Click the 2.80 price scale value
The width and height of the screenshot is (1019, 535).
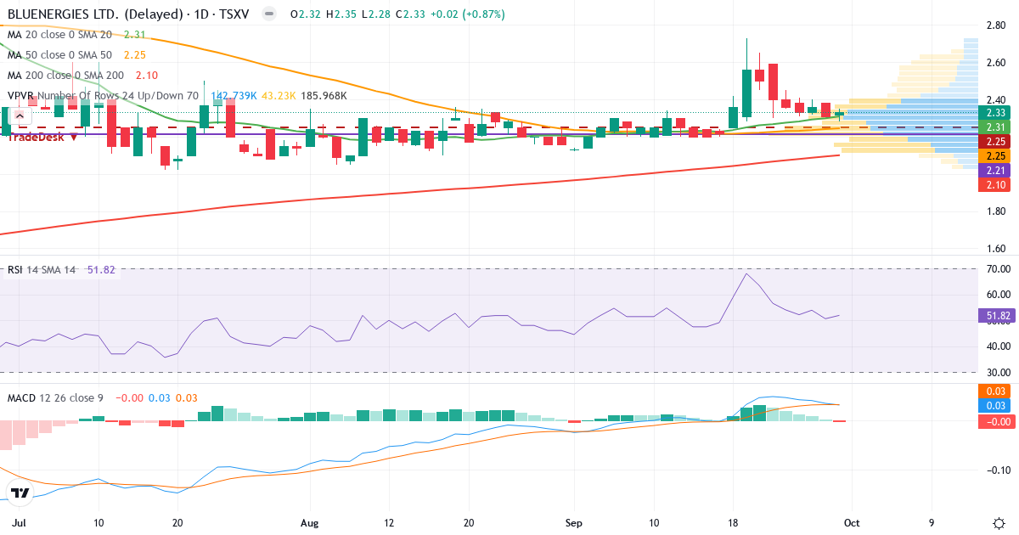click(996, 25)
